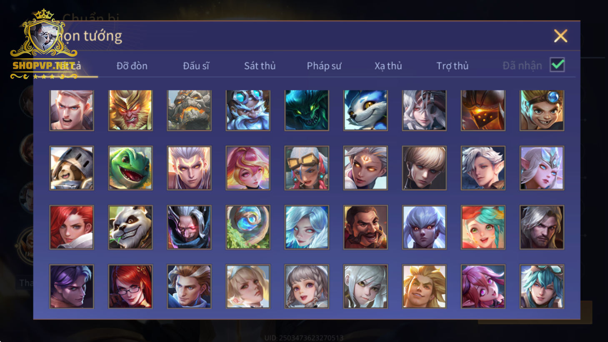The width and height of the screenshot is (608, 342).
Task: Pick the rock golem with lava mouth
Action: [189, 110]
